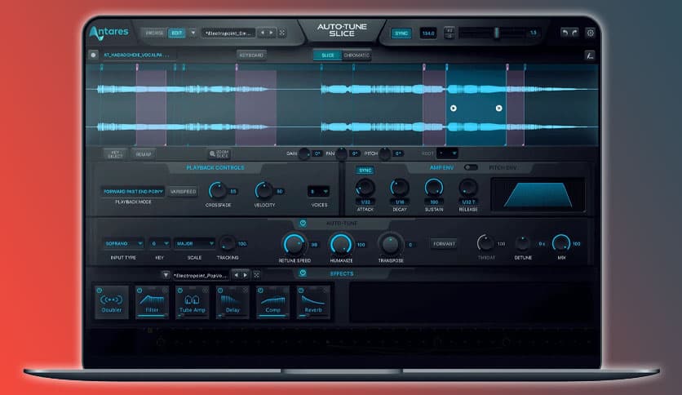Screen dimensions: 682x395
Task: Click the Key Select button
Action: click(x=115, y=154)
